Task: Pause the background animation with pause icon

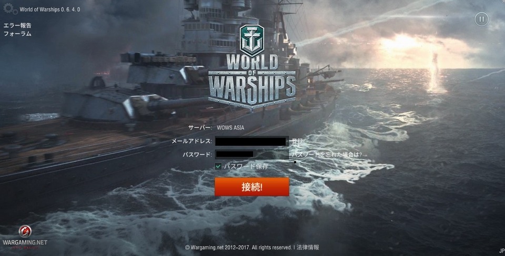Action: pyautogui.click(x=481, y=19)
